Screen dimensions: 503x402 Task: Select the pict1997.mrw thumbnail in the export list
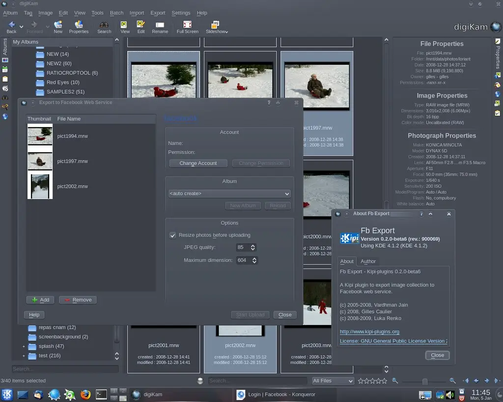(x=40, y=161)
